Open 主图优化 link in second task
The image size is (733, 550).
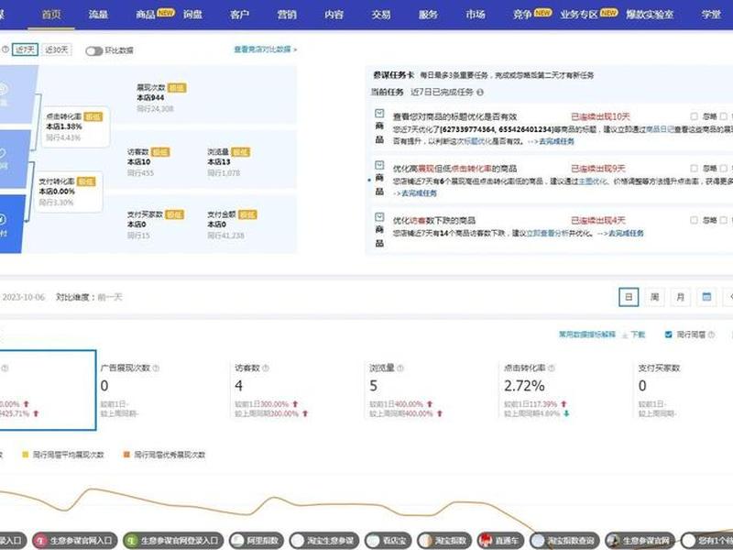[593, 181]
